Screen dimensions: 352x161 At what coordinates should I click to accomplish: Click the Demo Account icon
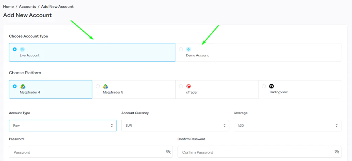point(188,49)
